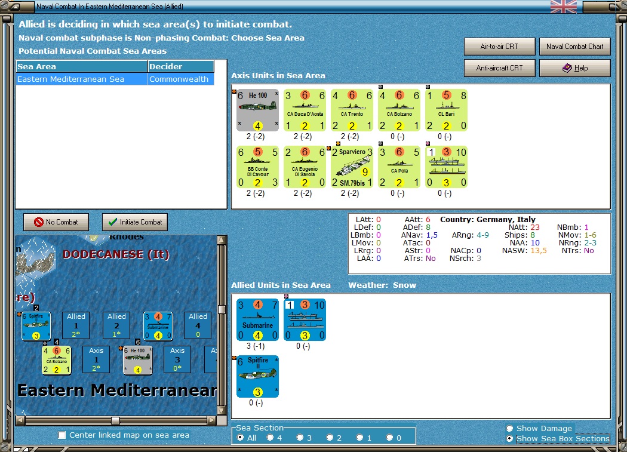Open the Air-to-air CRT chart
This screenshot has height=452, width=627.
tap(499, 47)
